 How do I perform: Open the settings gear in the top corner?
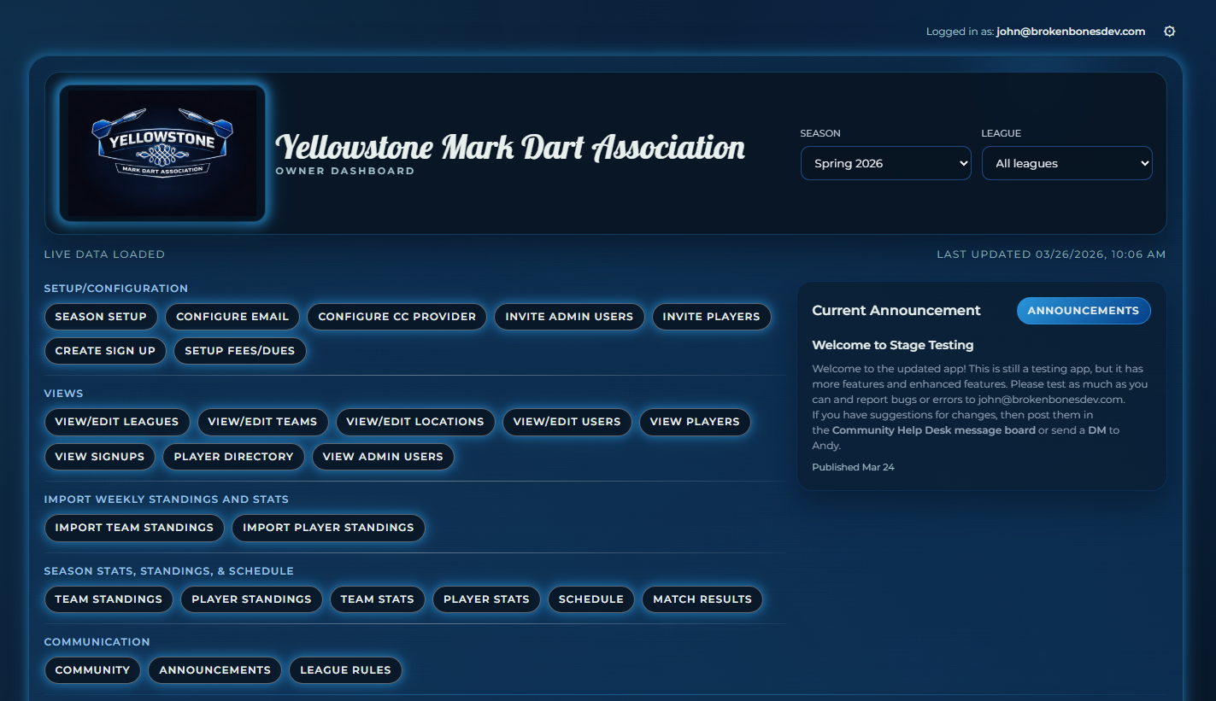1169,31
